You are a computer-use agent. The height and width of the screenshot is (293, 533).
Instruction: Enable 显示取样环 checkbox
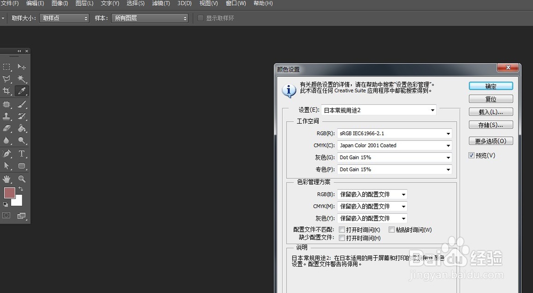pyautogui.click(x=200, y=18)
